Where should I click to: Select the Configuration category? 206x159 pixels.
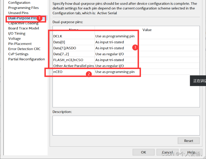click(18, 3)
